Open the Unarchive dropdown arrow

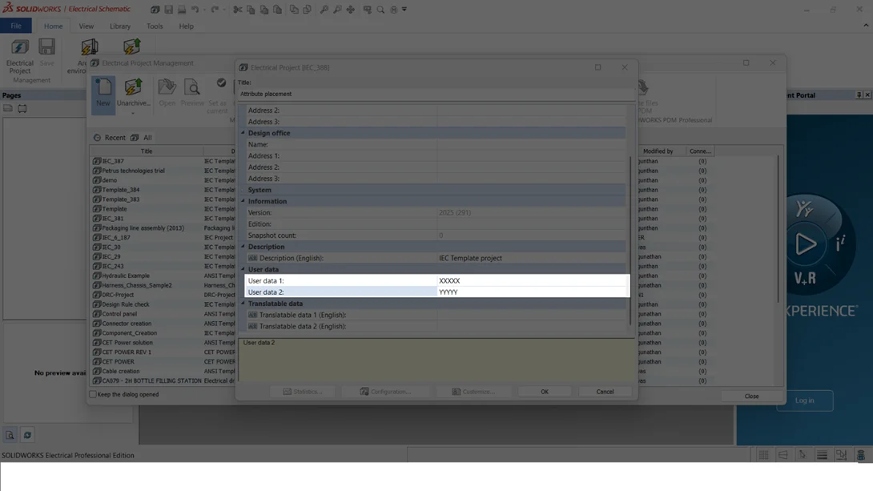pos(133,112)
